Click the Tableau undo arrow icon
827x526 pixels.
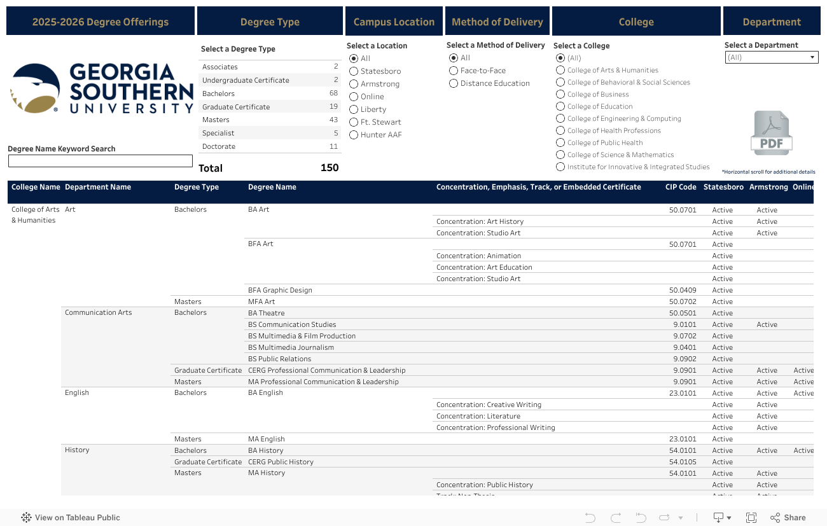click(x=590, y=518)
